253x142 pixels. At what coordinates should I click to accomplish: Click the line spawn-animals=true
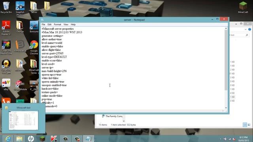click(53, 82)
